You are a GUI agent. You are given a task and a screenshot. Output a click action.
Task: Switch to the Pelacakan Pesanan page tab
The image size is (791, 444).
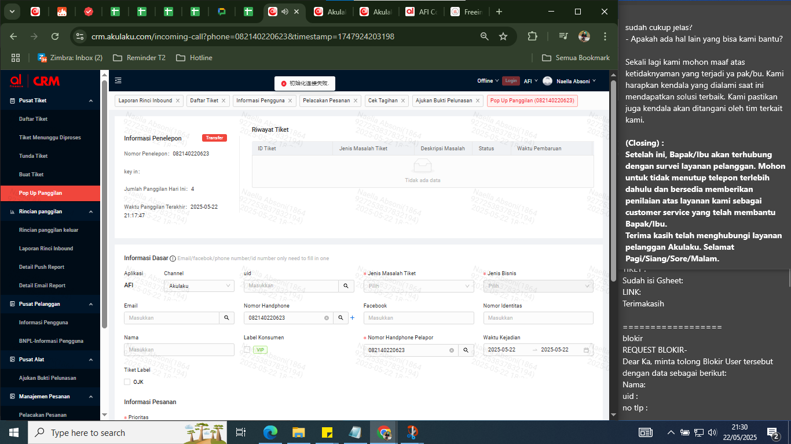coord(327,101)
